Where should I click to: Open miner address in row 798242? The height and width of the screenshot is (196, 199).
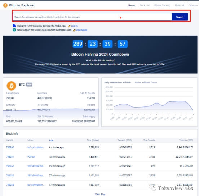(x=36, y=147)
